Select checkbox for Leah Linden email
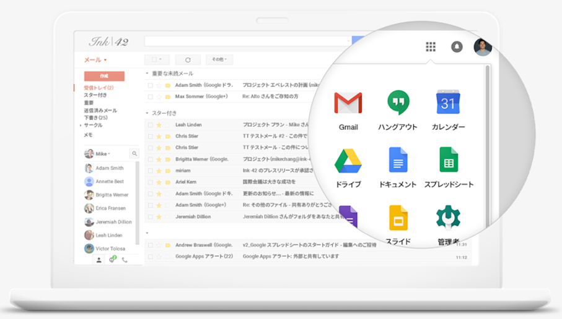562x319 pixels. [x=150, y=125]
